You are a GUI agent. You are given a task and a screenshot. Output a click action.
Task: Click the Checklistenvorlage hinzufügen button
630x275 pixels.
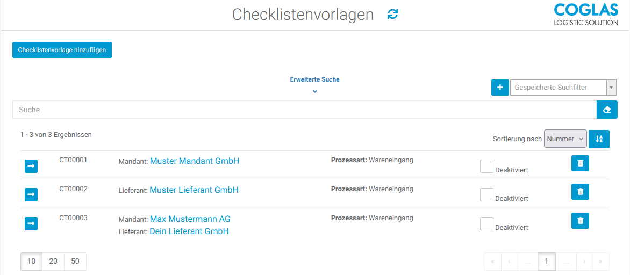coord(62,50)
